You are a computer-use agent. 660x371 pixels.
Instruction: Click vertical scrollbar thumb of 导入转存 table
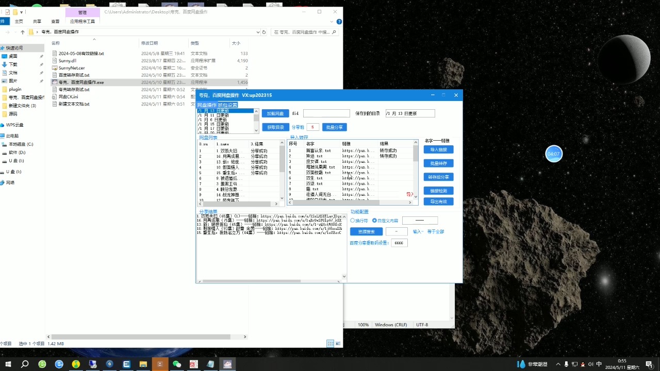[x=416, y=154]
